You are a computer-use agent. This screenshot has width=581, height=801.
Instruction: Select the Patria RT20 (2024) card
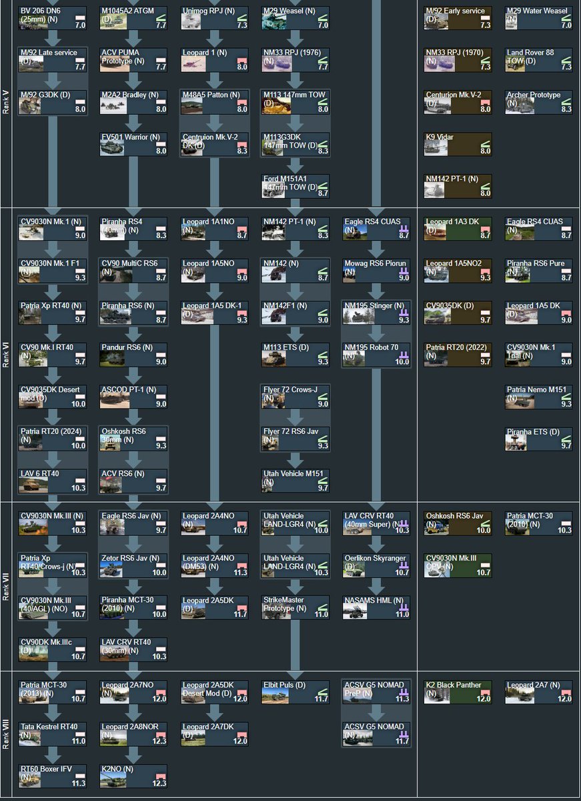click(x=53, y=438)
